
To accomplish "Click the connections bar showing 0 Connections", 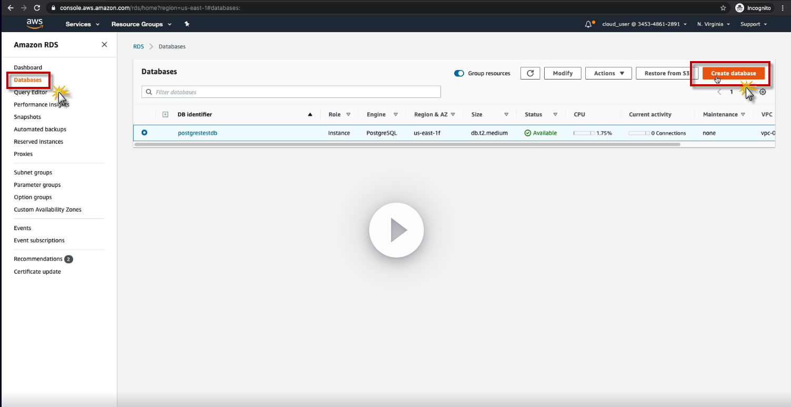I will point(639,133).
